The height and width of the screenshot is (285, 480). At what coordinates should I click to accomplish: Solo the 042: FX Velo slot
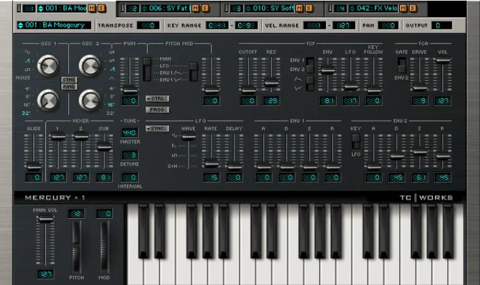(412, 9)
